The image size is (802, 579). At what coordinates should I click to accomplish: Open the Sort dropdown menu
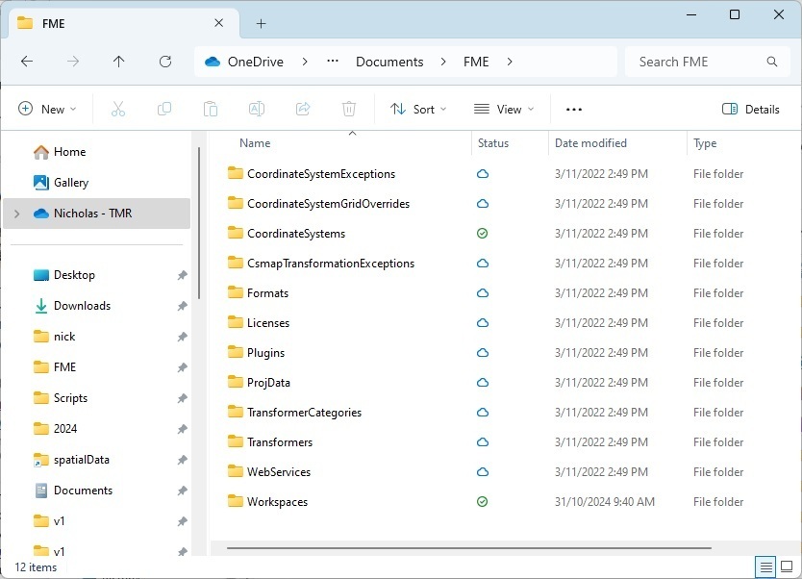(x=418, y=109)
